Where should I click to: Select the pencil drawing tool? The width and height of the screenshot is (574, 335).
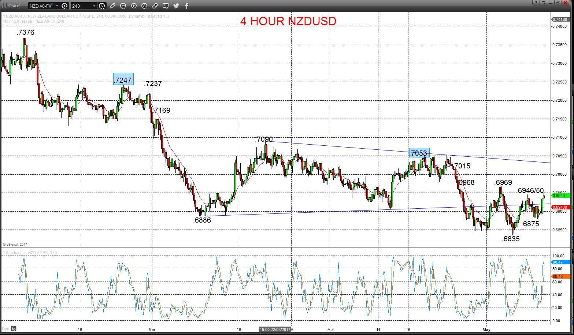(112, 6)
